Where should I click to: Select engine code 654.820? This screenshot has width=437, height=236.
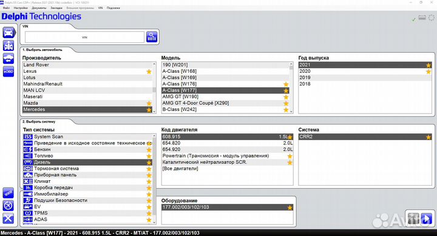coord(227,143)
